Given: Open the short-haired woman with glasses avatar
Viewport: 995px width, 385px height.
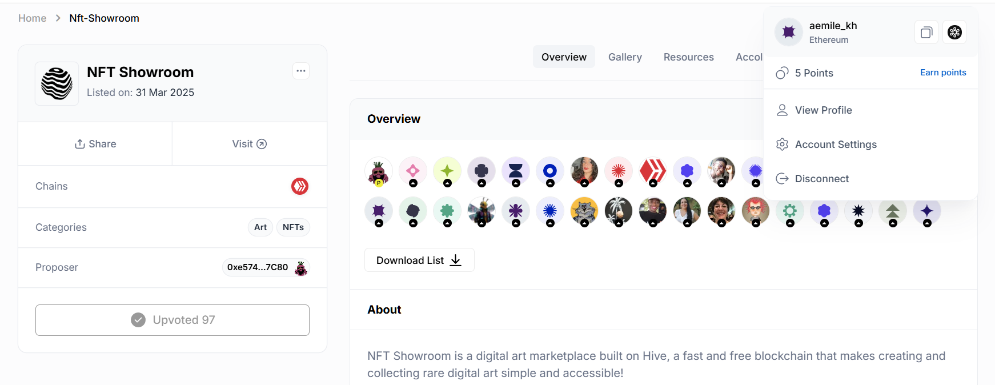Looking at the screenshot, I should pyautogui.click(x=721, y=211).
